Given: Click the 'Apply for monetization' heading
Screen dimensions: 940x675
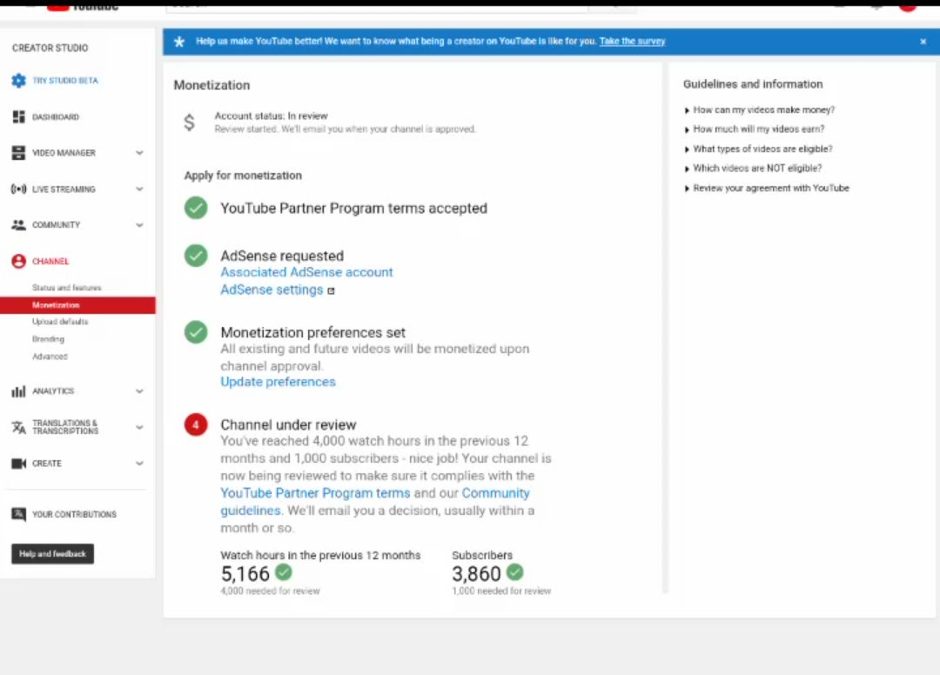Looking at the screenshot, I should point(243,176).
